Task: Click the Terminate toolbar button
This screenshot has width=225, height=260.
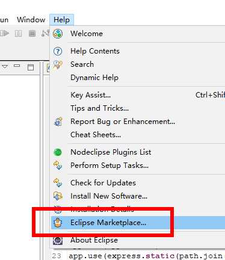Action: point(32,33)
